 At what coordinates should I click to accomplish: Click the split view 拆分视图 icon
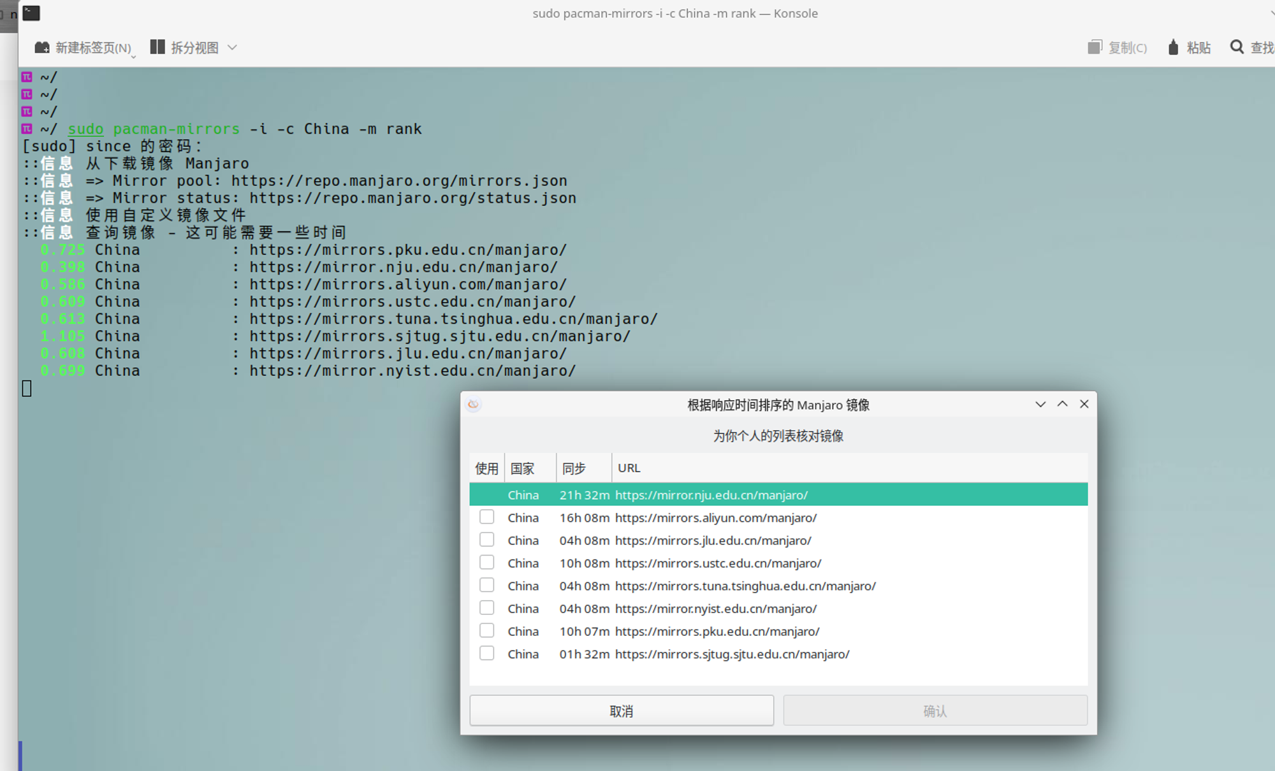pyautogui.click(x=157, y=47)
